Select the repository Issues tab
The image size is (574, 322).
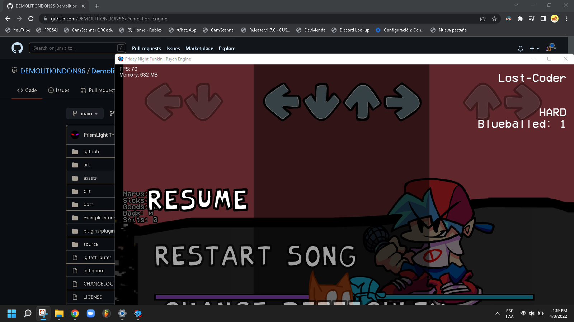pos(58,90)
